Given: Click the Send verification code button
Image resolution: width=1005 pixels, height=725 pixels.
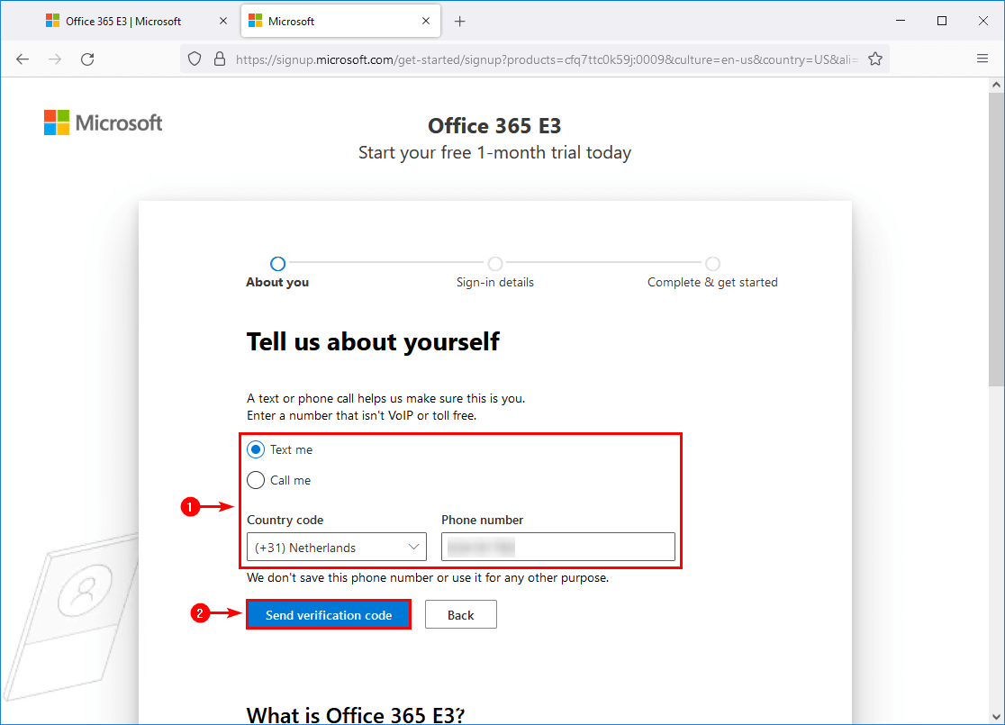Looking at the screenshot, I should click(x=329, y=615).
